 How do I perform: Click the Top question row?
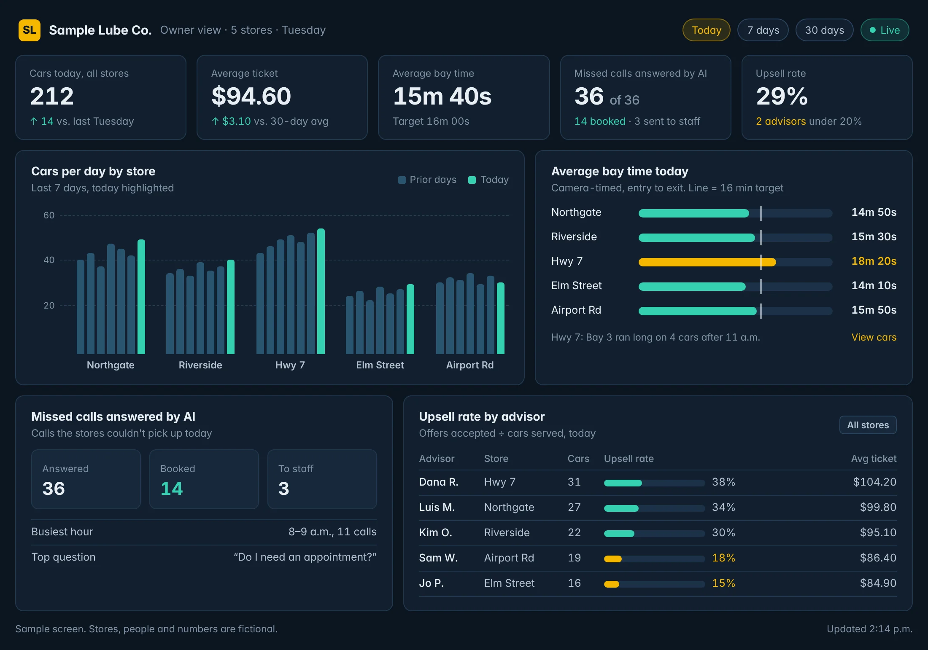[204, 557]
